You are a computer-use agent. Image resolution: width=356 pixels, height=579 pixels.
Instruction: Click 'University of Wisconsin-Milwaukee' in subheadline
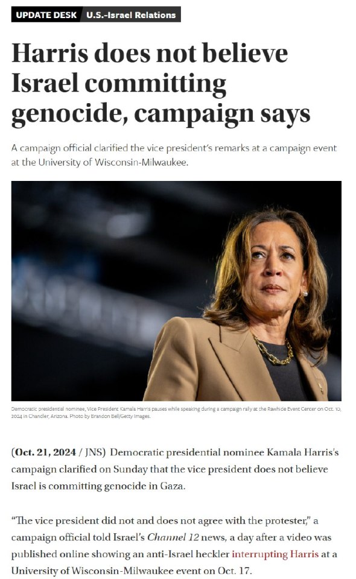click(x=113, y=162)
